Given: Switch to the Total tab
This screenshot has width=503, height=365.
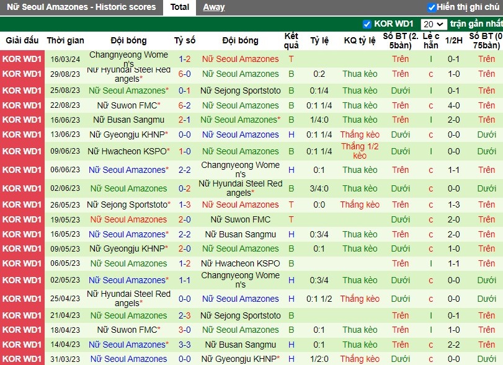Looking at the screenshot, I should [180, 7].
